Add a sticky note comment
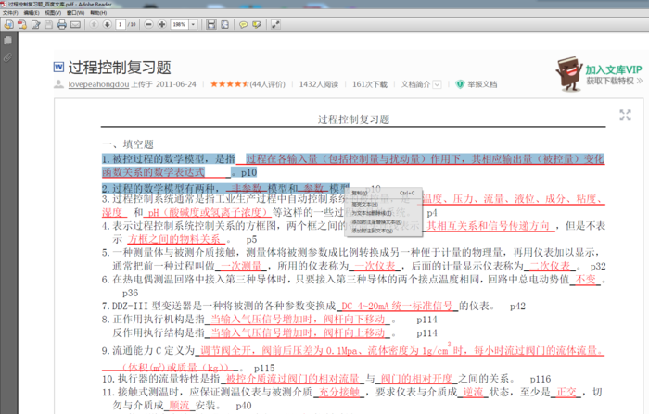Viewport: 649px width, 414px height. pos(243,25)
